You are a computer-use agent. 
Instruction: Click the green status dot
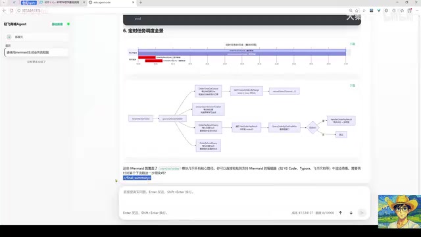68,24
